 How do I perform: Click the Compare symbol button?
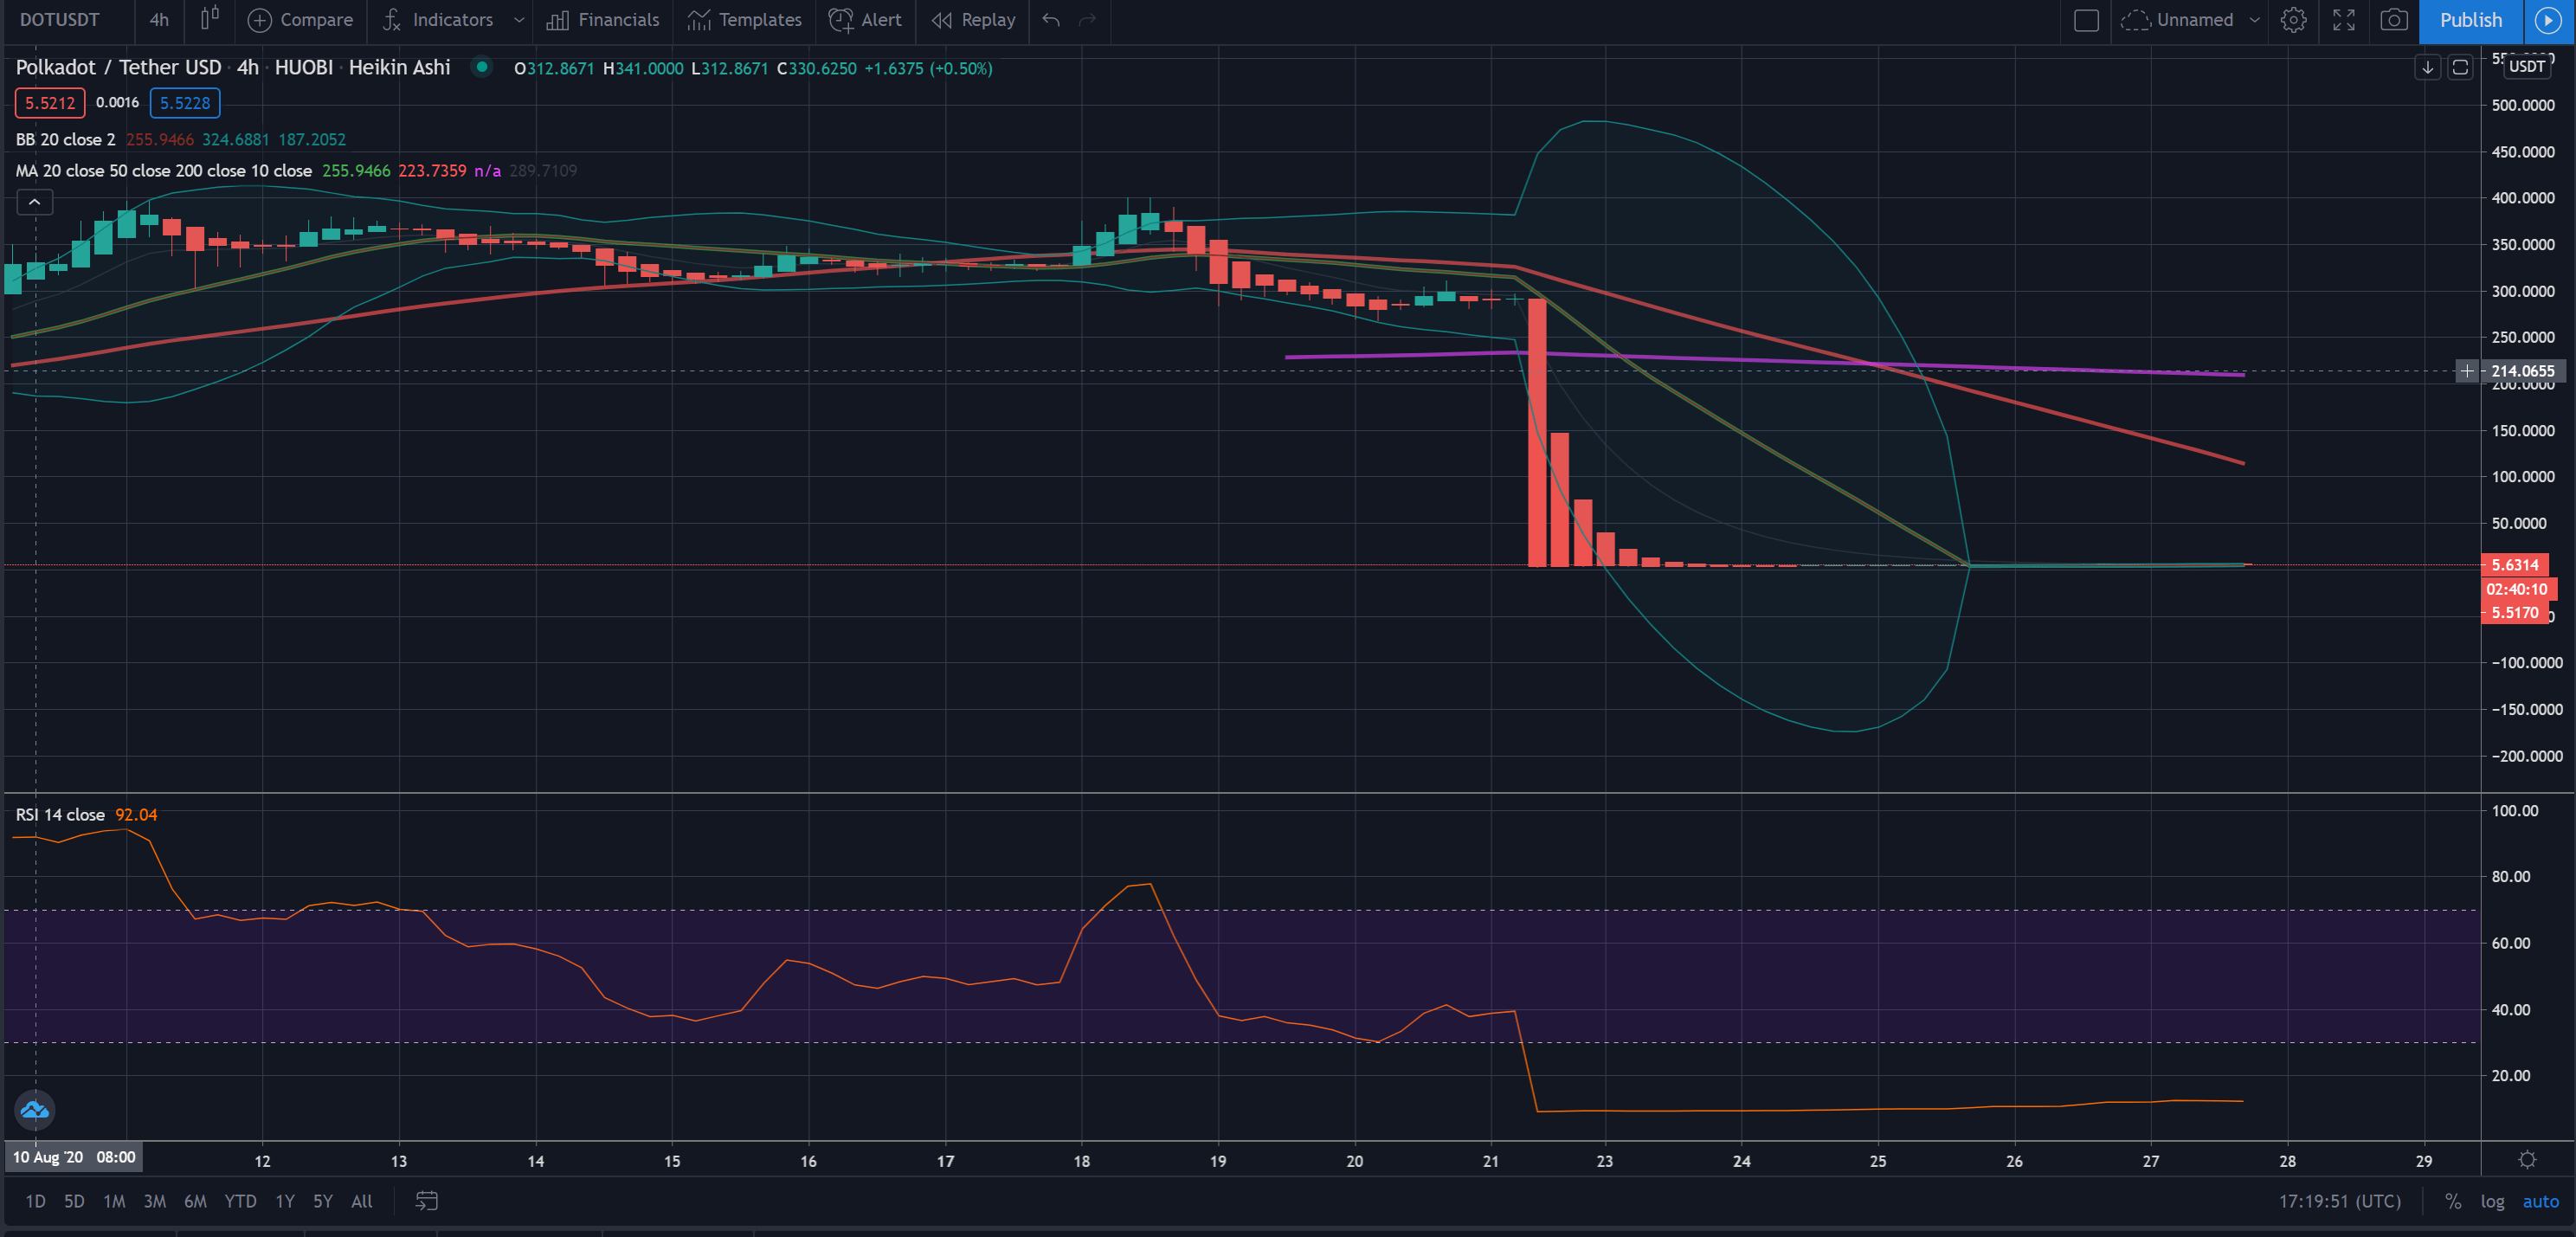click(x=300, y=19)
